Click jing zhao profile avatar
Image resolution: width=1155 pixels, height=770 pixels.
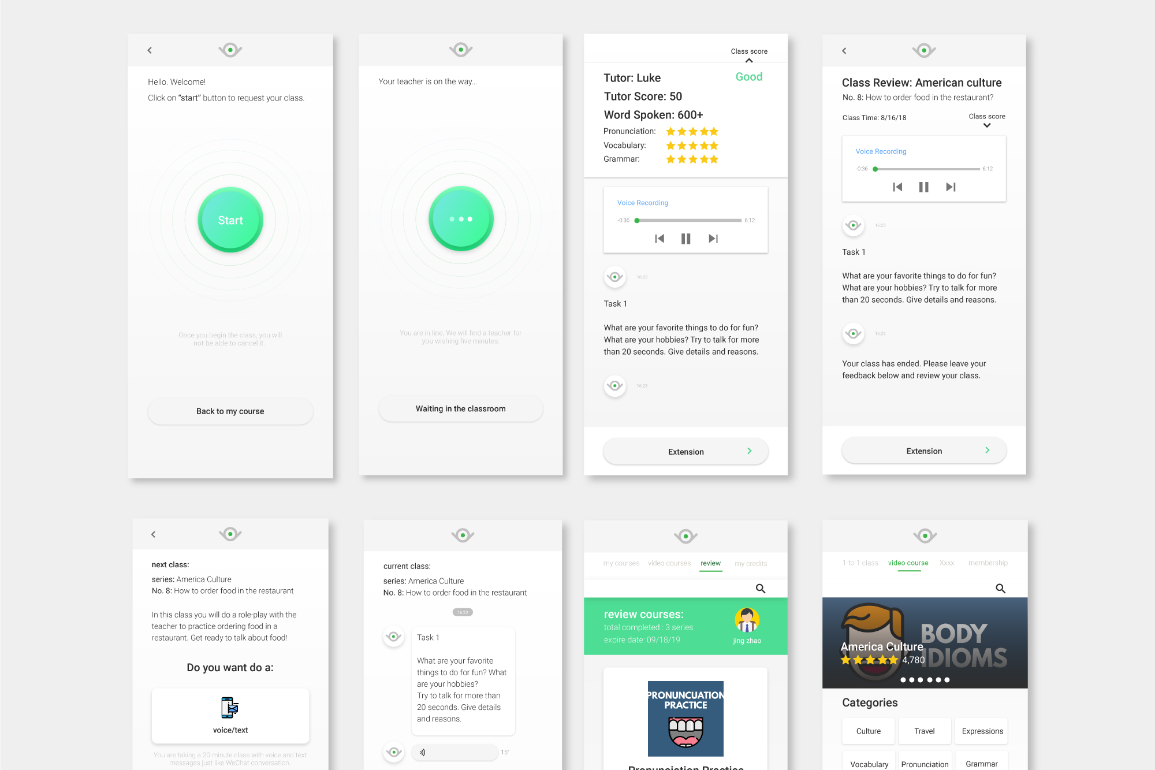coord(747,620)
